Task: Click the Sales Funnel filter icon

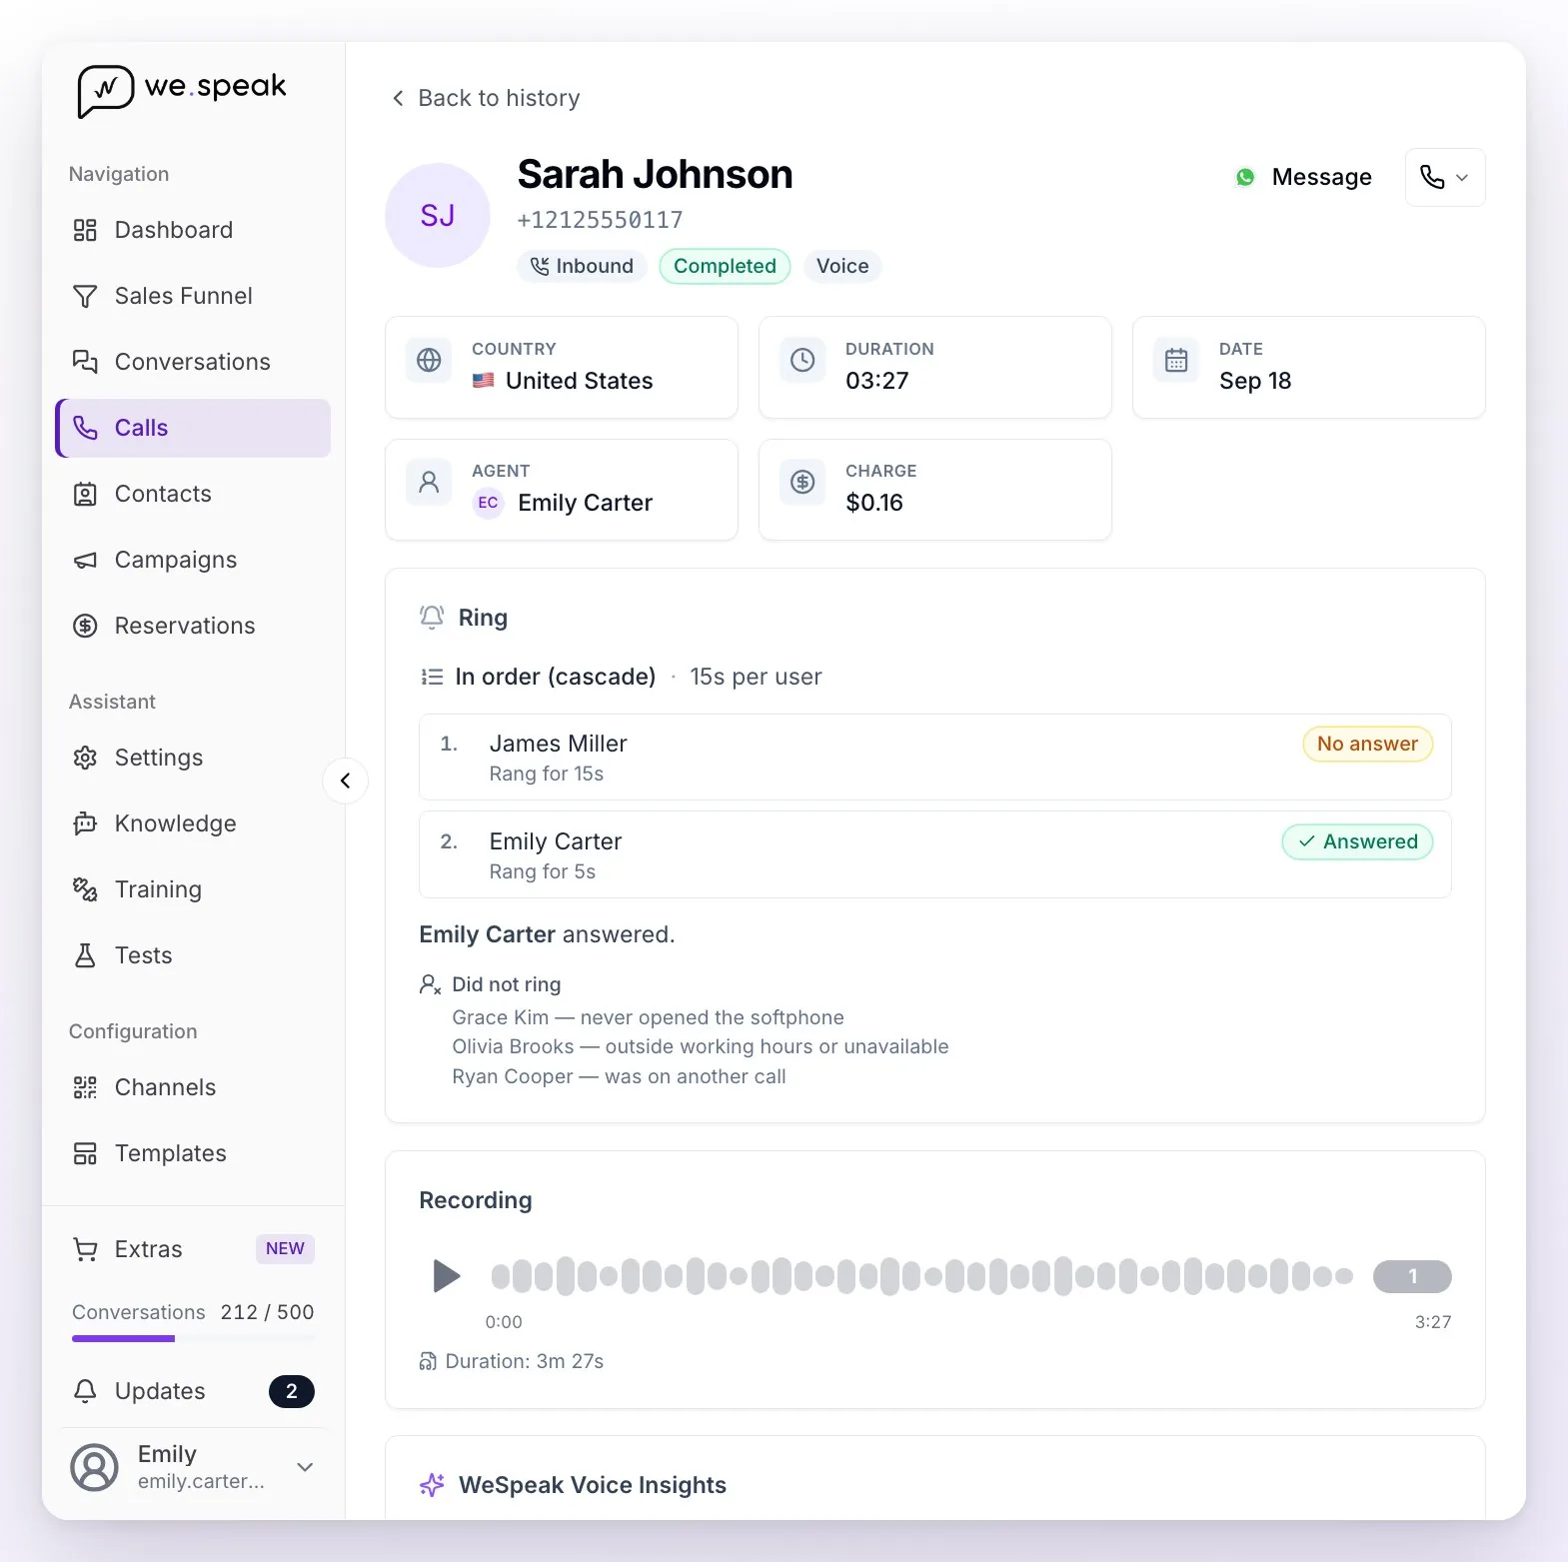Action: point(85,296)
